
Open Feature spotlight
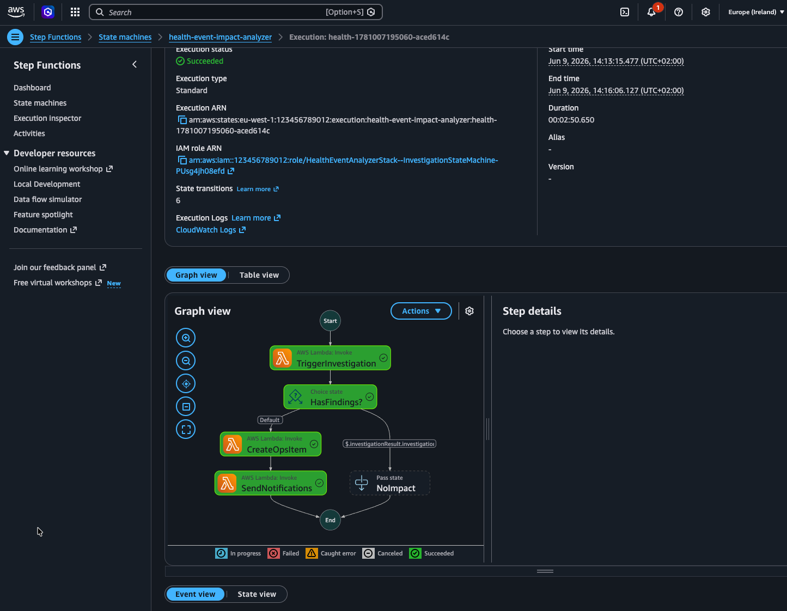pos(43,215)
